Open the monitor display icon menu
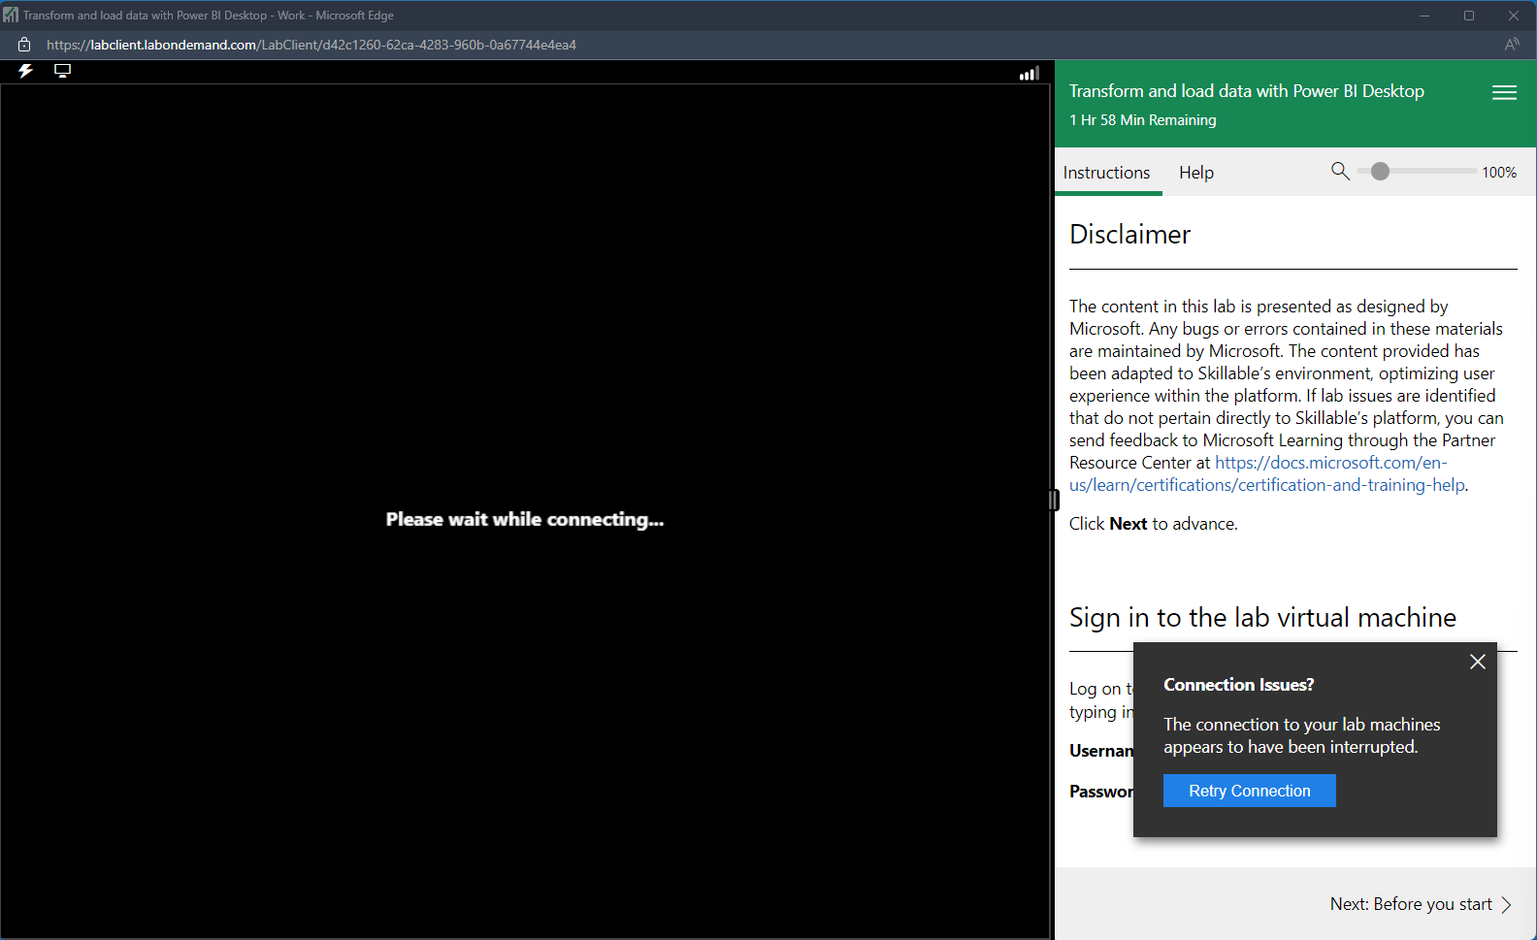This screenshot has width=1537, height=940. [x=63, y=71]
